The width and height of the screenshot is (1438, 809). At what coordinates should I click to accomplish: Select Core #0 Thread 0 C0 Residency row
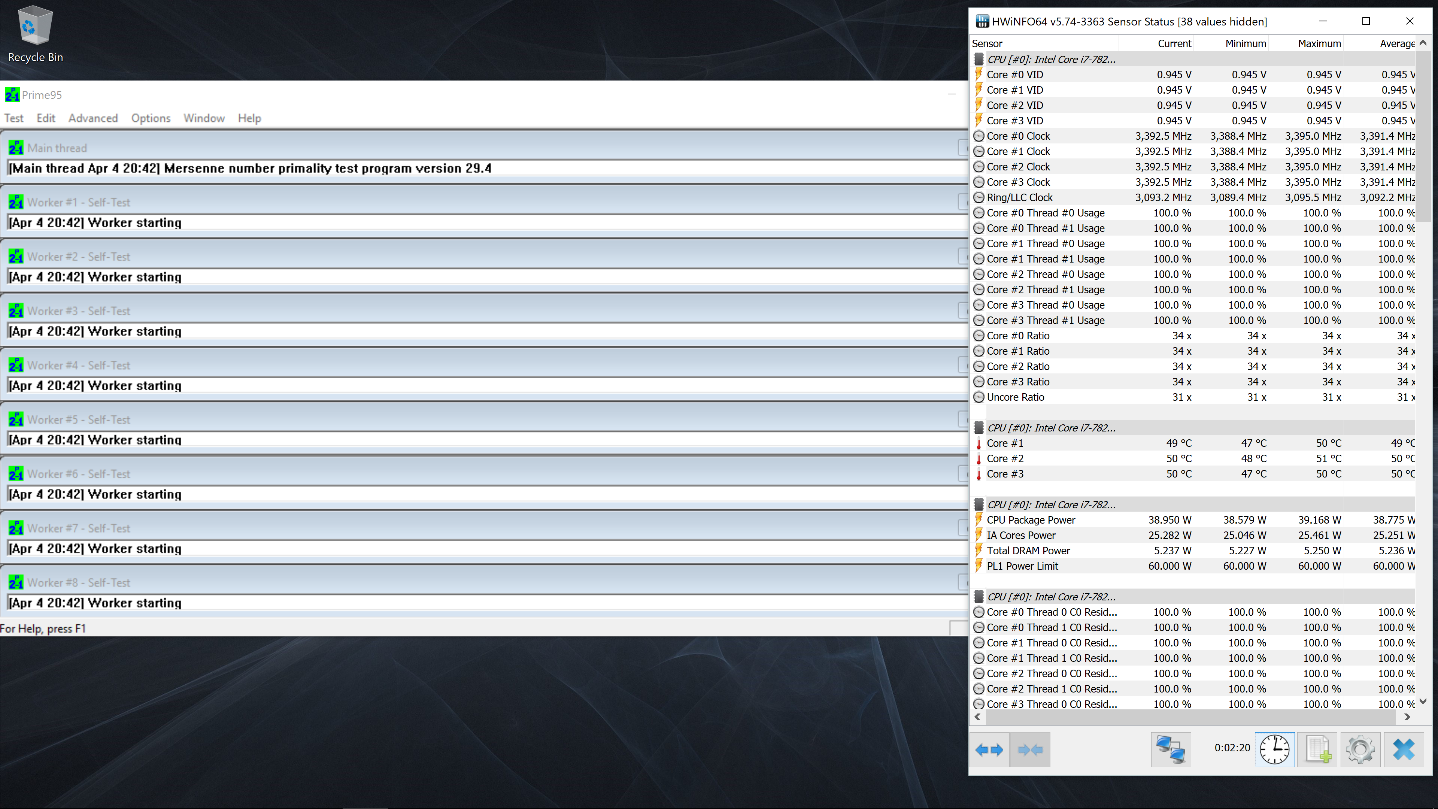[x=1193, y=612]
